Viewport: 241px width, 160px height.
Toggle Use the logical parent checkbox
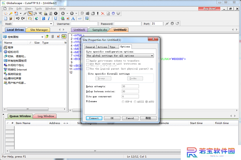click(x=88, y=68)
